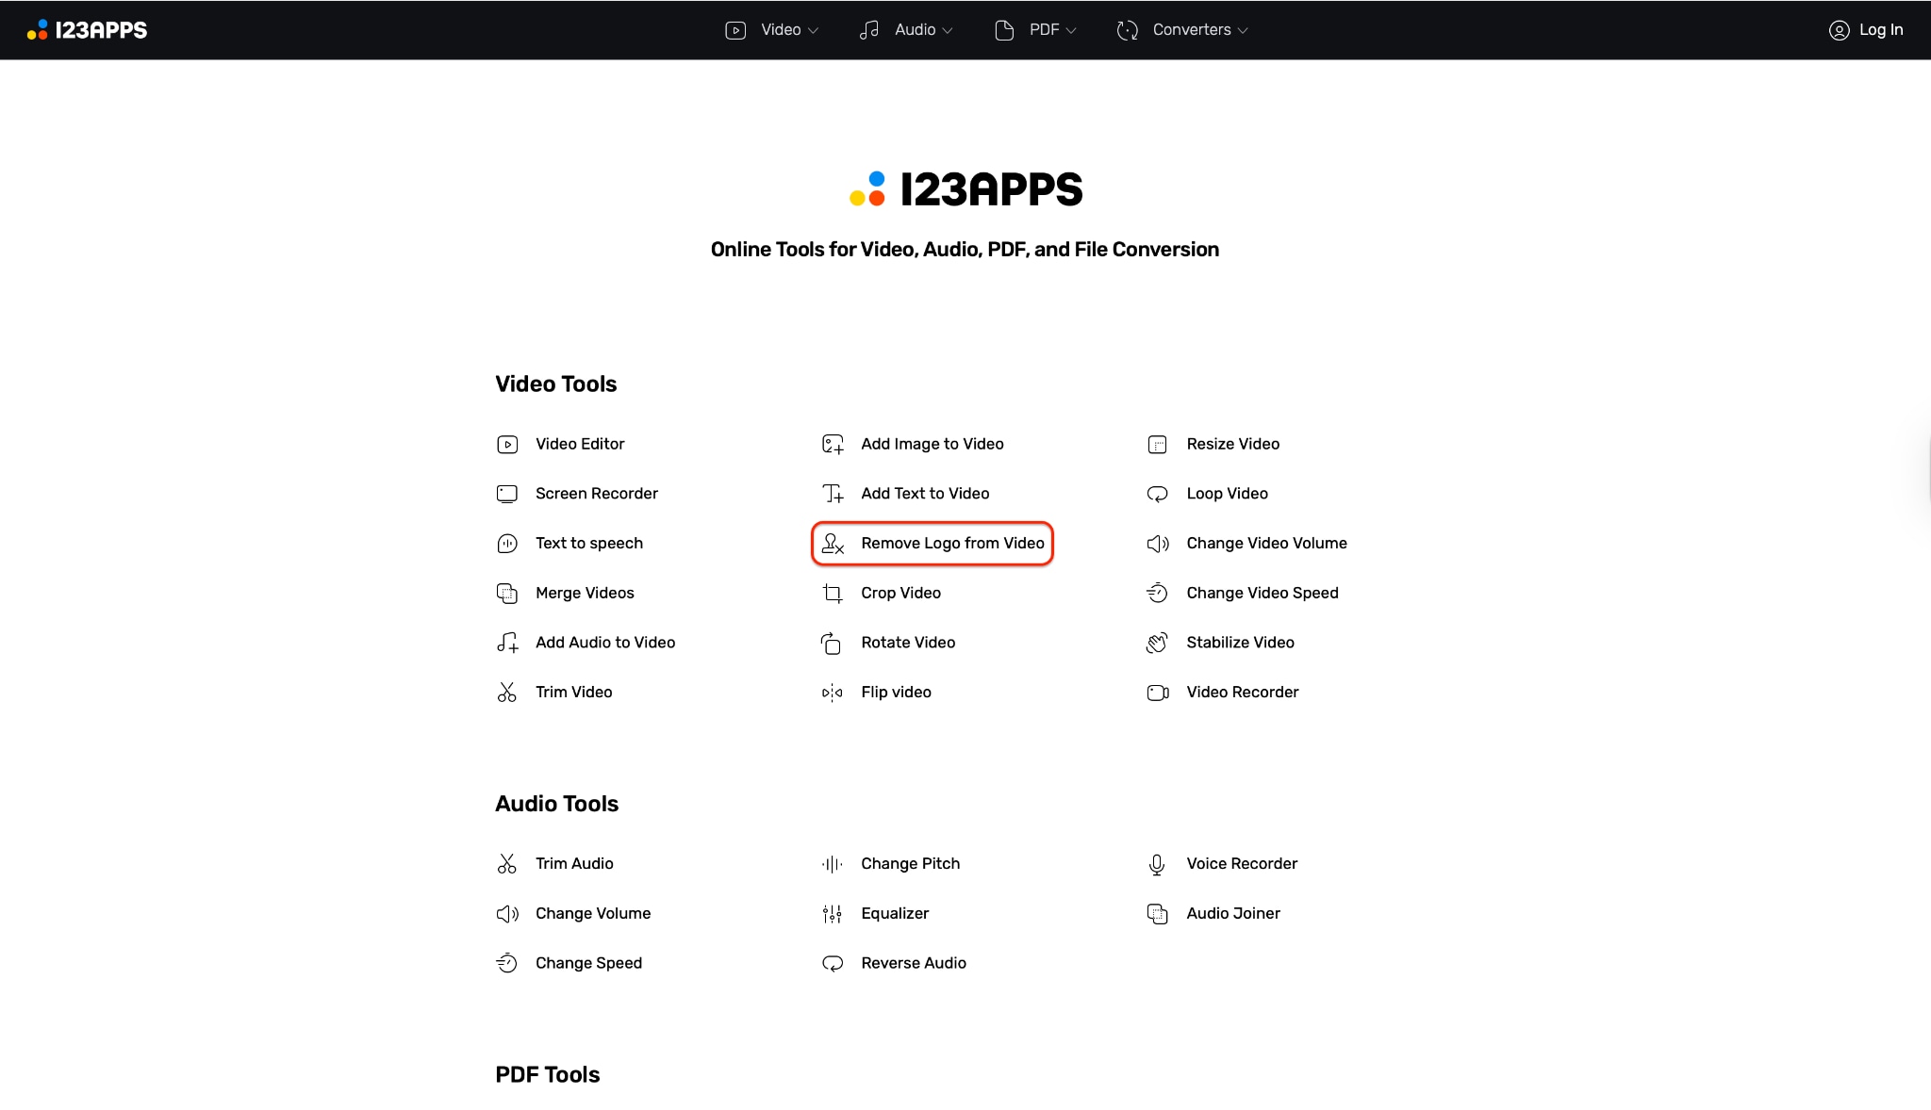Open the Converters dropdown chevron
This screenshot has height=1110, width=1931.
pyautogui.click(x=1243, y=31)
